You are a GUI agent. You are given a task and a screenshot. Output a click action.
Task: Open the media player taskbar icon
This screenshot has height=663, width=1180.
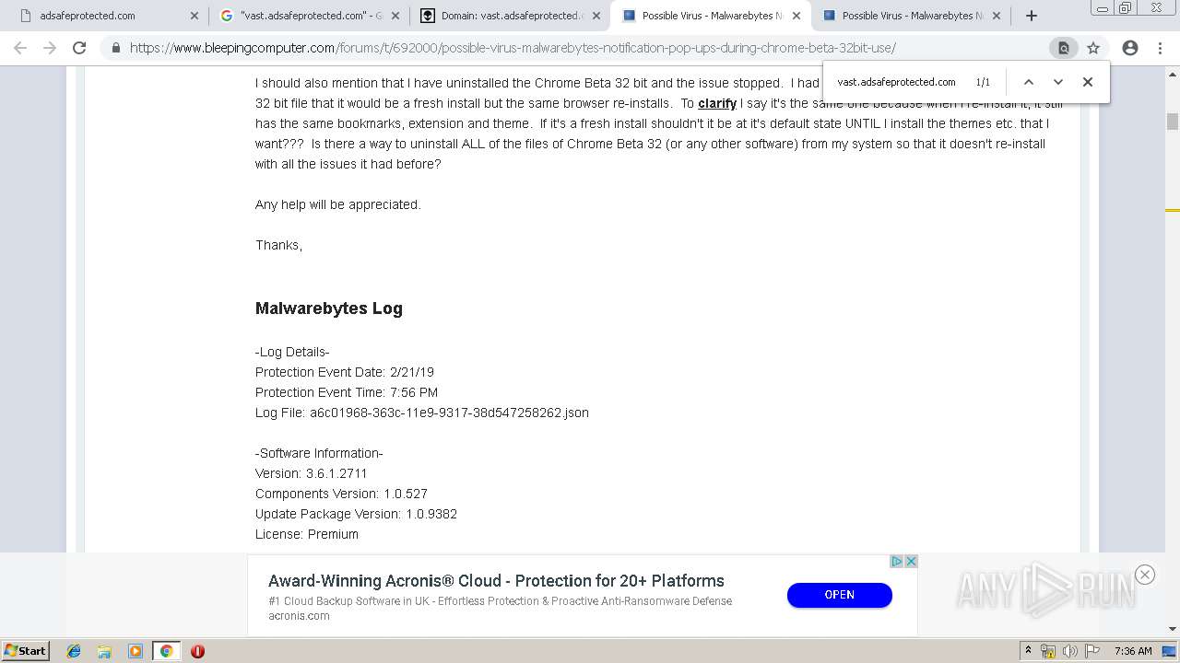[x=136, y=651]
